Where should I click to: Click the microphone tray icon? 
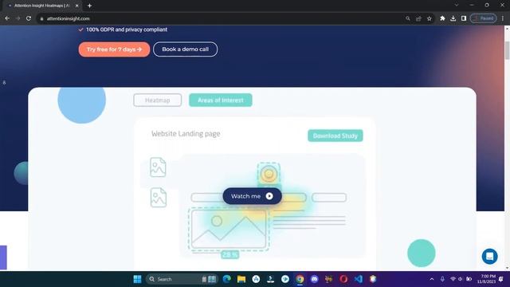(442, 279)
